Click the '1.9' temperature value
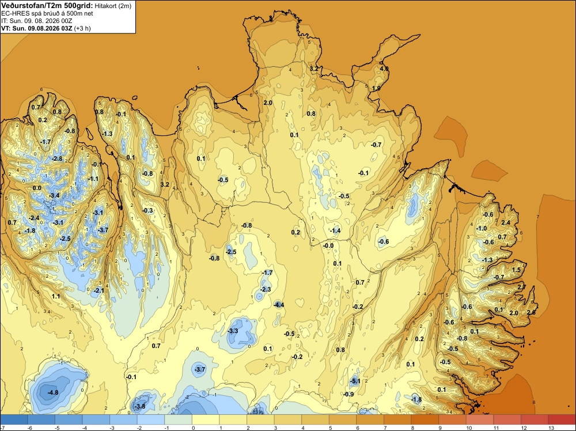 click(x=376, y=88)
